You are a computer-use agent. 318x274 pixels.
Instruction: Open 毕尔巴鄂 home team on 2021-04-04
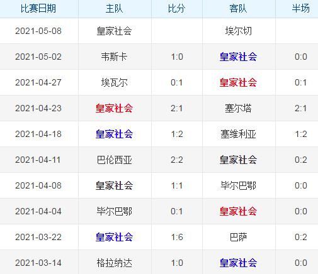point(114,211)
